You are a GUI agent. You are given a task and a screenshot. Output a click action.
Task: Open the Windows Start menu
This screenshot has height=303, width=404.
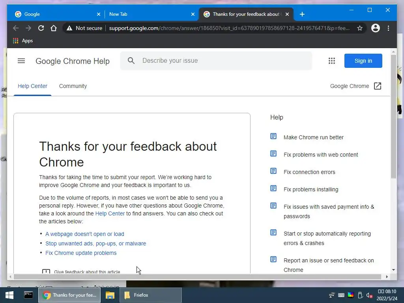[9, 295]
